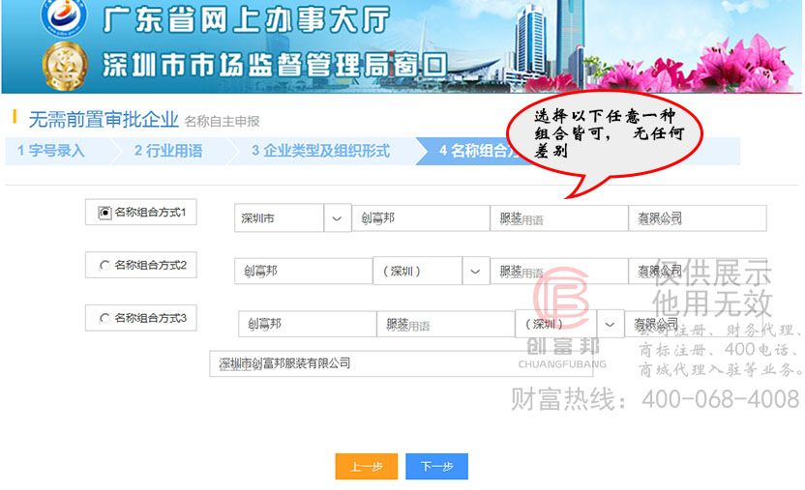Click heading 无需前置审批企业
Viewport: 805px width, 490px height.
[x=104, y=120]
